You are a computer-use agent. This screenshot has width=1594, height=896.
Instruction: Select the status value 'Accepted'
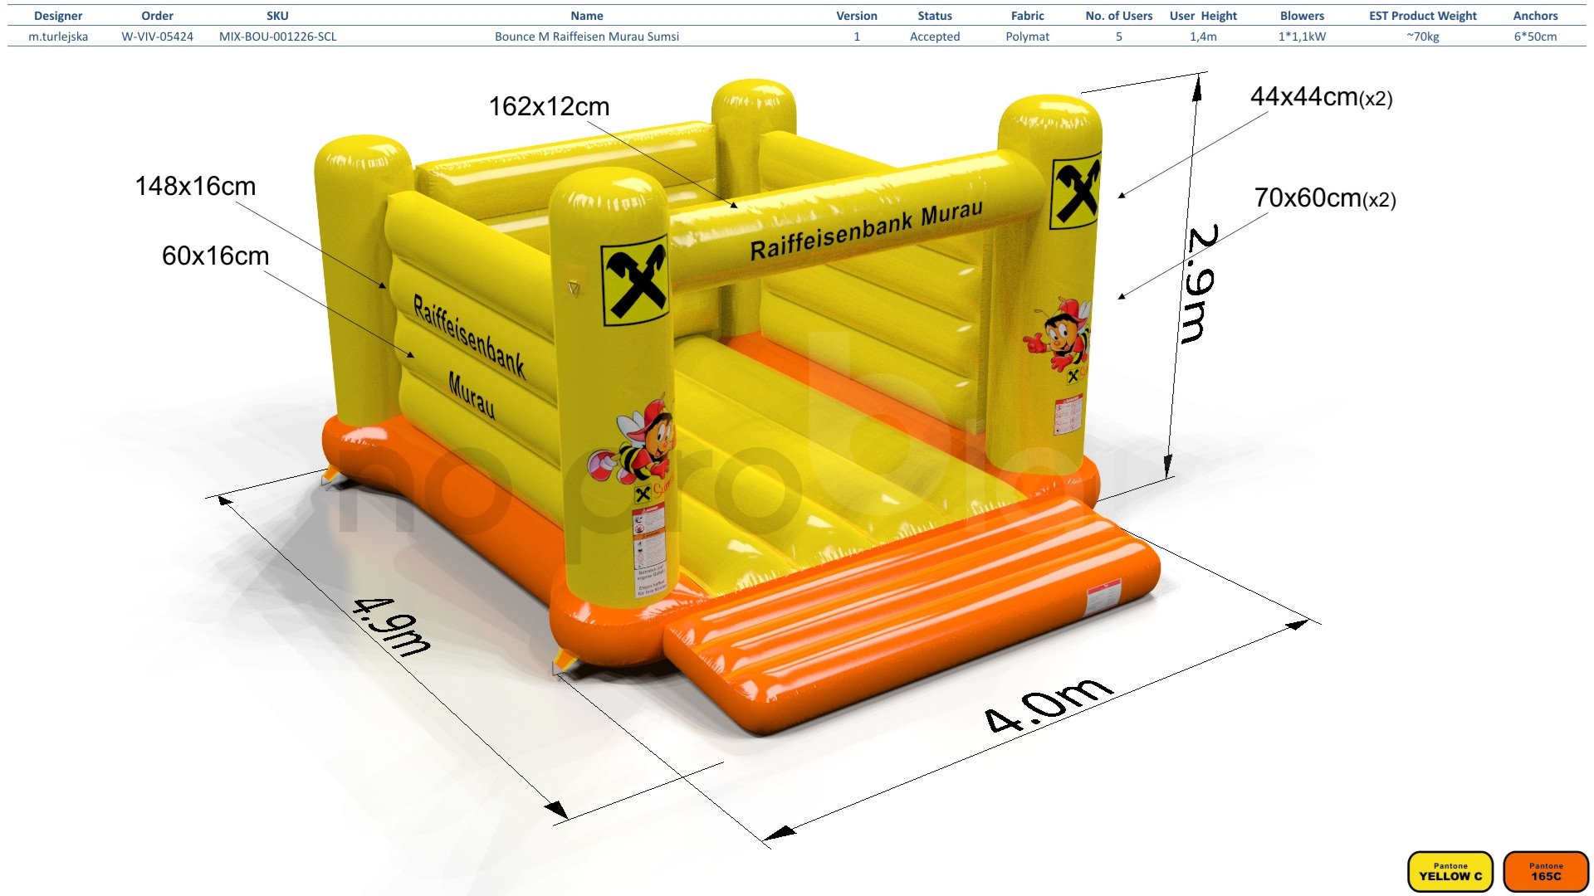click(x=935, y=37)
